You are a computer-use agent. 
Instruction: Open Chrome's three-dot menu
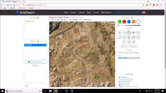[x=164, y=5]
